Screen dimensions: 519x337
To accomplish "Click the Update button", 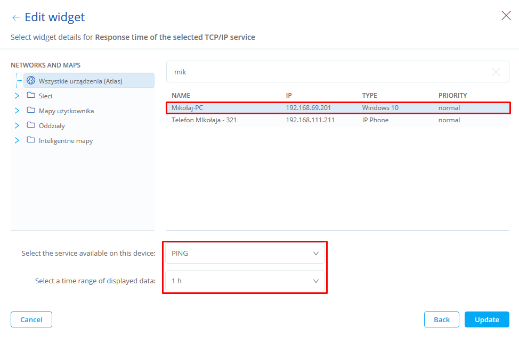I will point(486,319).
